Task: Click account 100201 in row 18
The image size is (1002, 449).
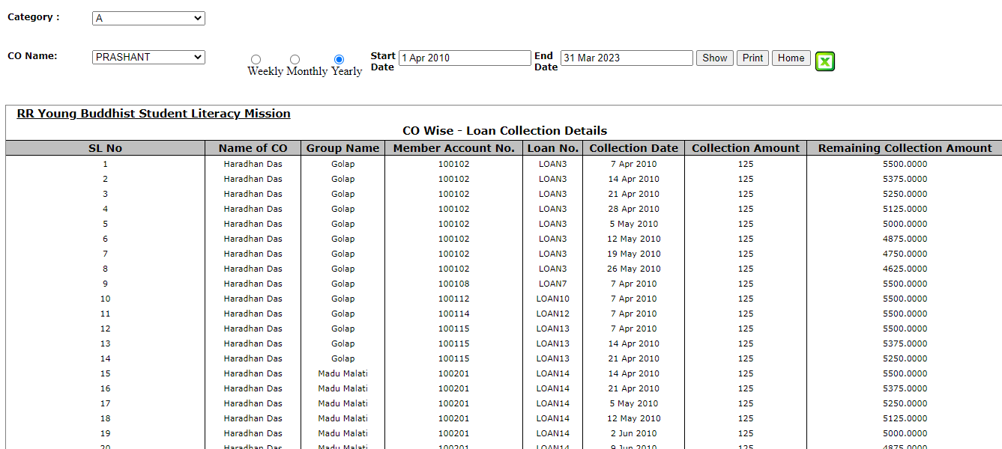Action: [454, 418]
